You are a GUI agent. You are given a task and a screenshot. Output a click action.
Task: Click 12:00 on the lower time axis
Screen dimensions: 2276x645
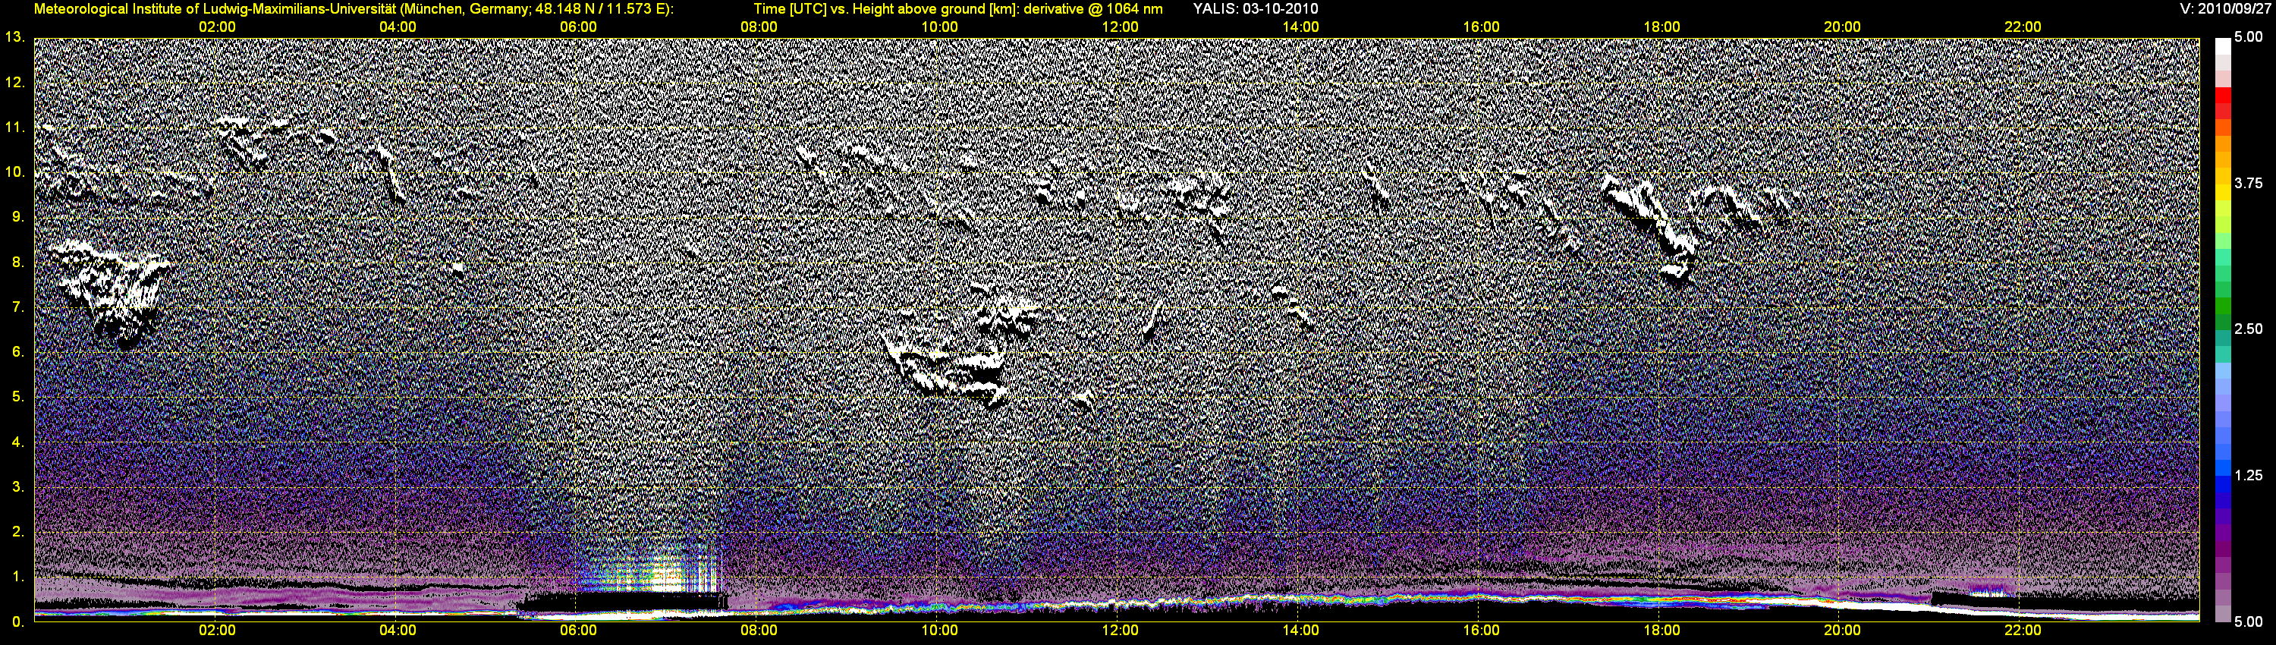(1120, 631)
